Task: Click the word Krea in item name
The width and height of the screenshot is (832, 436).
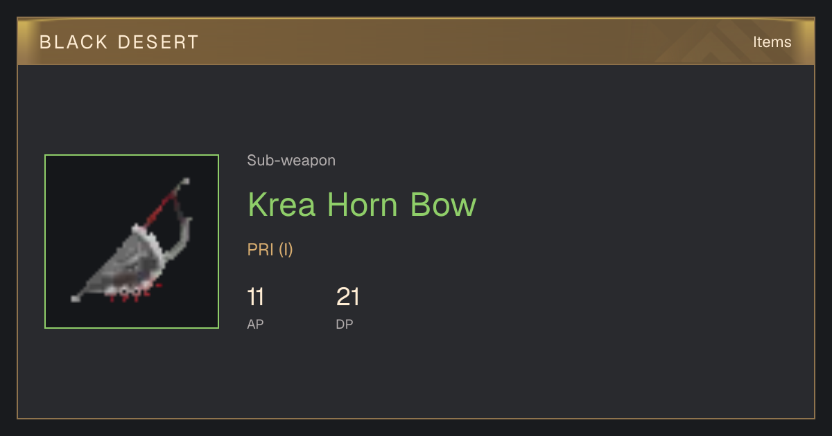Action: pyautogui.click(x=282, y=205)
